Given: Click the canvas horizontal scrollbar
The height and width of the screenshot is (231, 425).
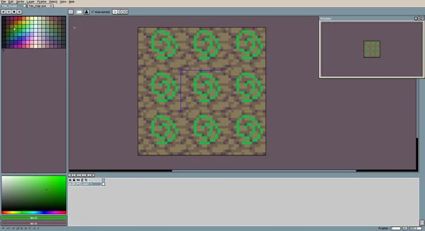Looking at the screenshot, I should click(264, 171).
